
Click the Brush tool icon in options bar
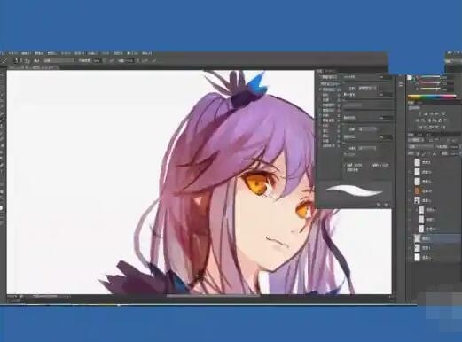[4, 61]
